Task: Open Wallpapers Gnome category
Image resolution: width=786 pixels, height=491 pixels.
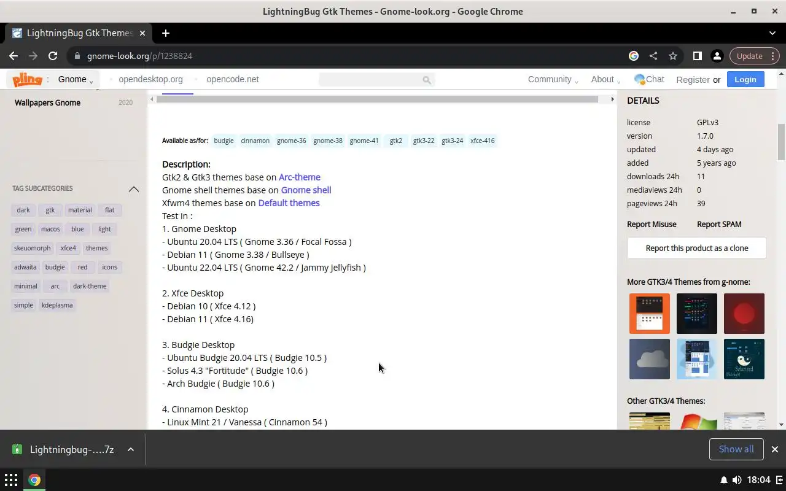Action: 47,102
